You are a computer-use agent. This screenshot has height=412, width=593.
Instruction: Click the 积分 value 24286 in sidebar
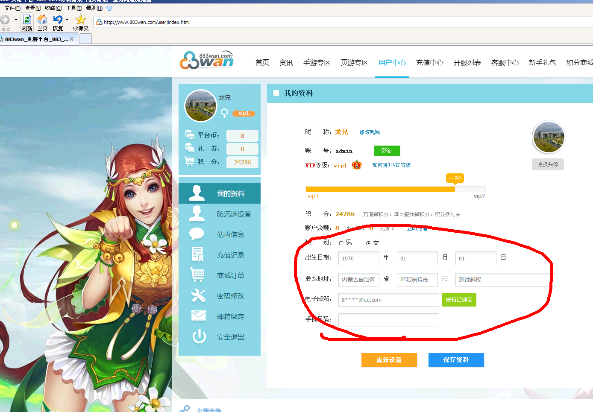pyautogui.click(x=242, y=162)
